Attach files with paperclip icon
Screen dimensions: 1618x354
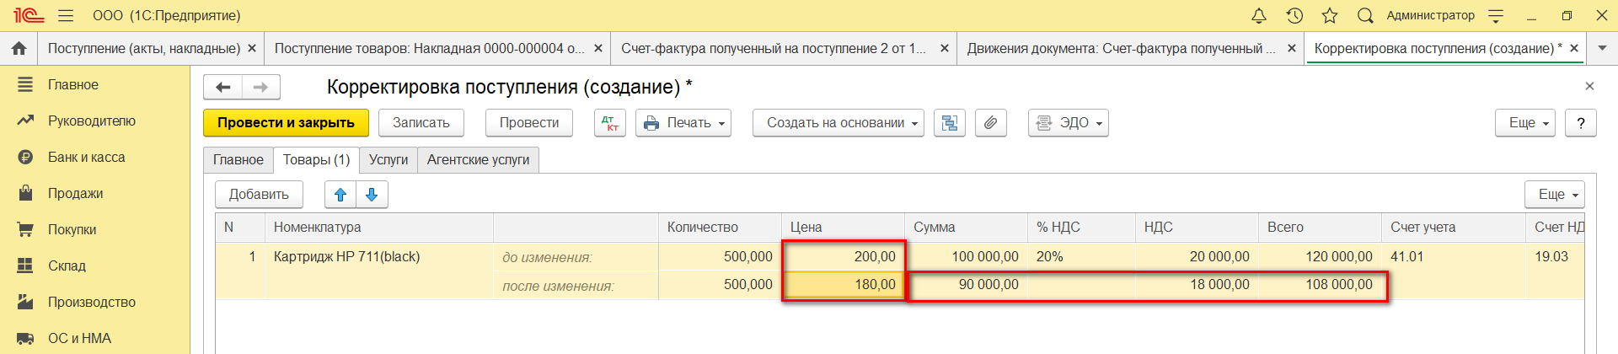(x=990, y=123)
